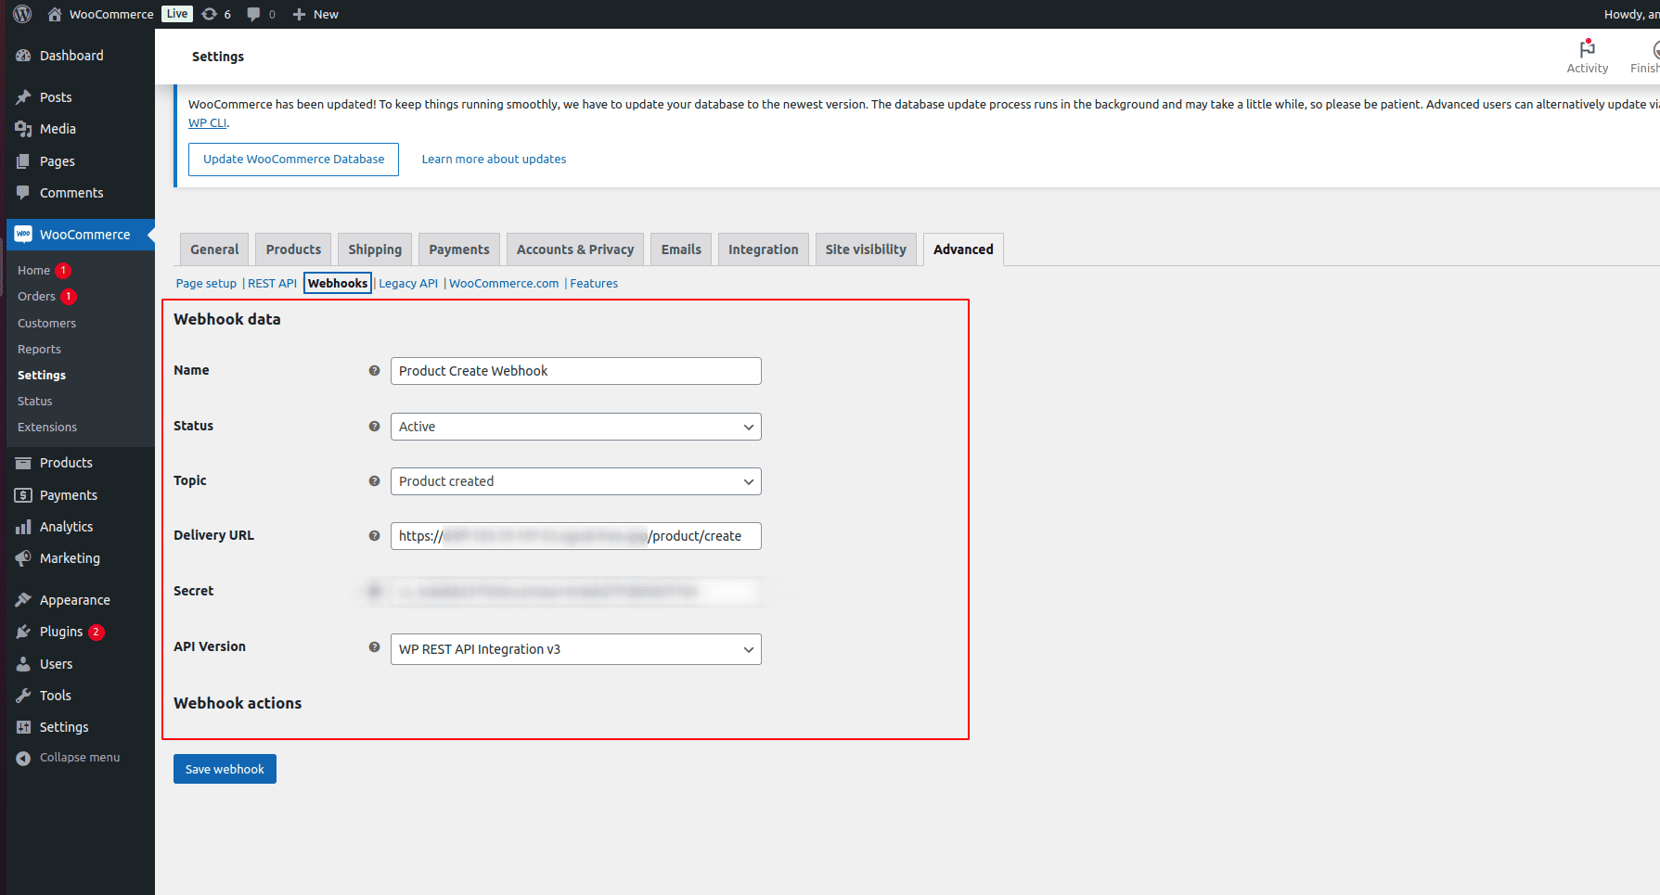Viewport: 1660px width, 895px height.
Task: Open the Accounts & Privacy tab
Action: click(x=575, y=249)
